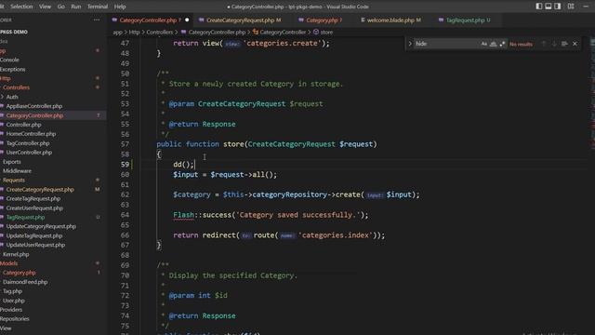Open CreateCategoryRequest.php in explorer
Image resolution: width=595 pixels, height=335 pixels.
[x=40, y=189]
